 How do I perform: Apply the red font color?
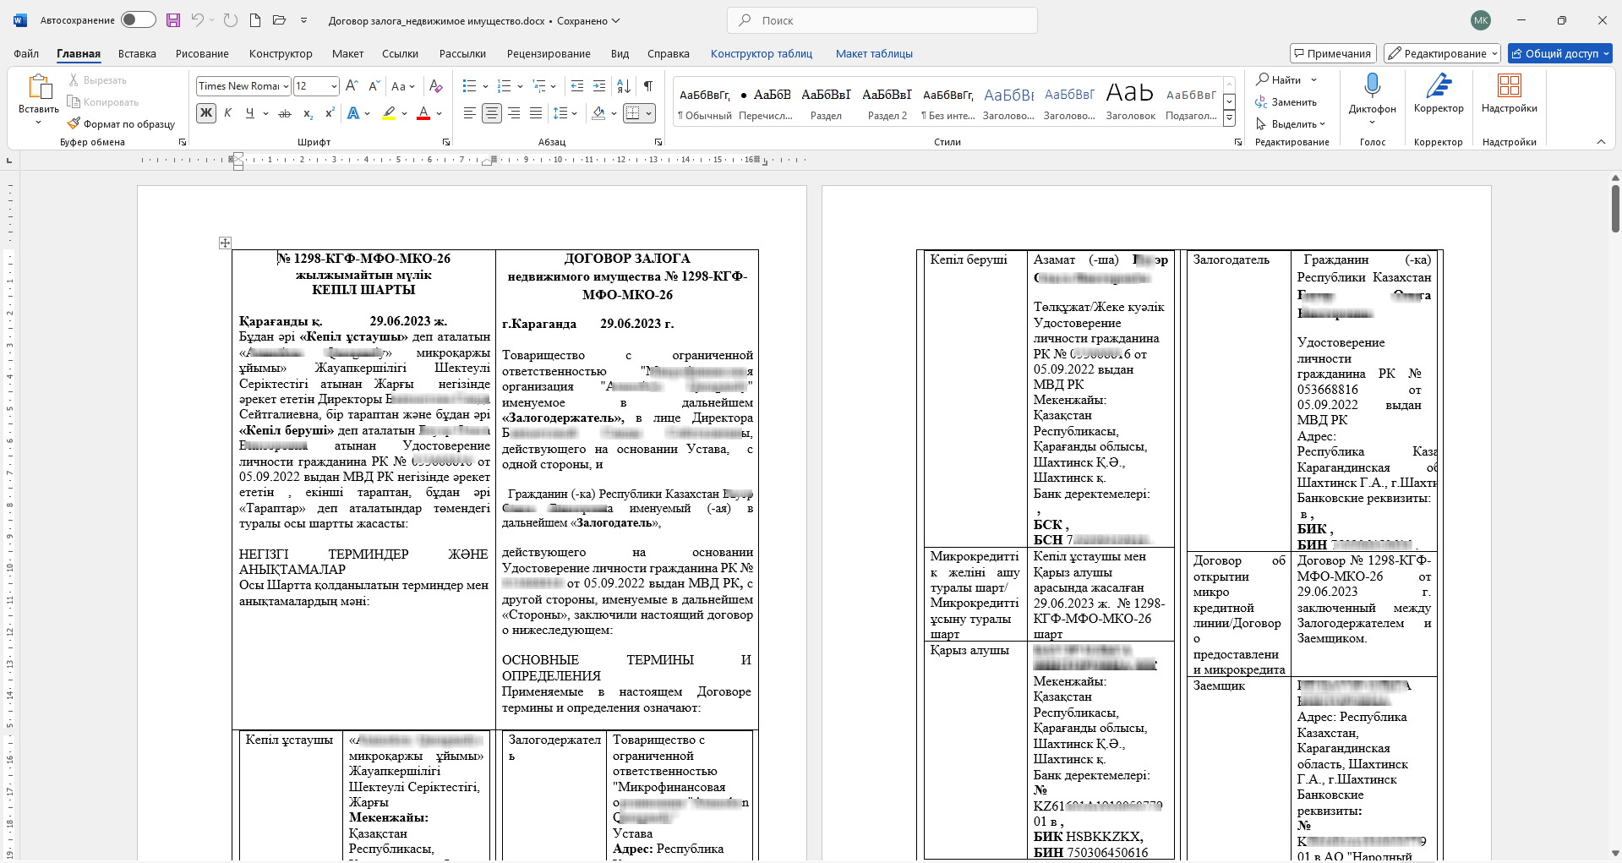click(x=424, y=113)
